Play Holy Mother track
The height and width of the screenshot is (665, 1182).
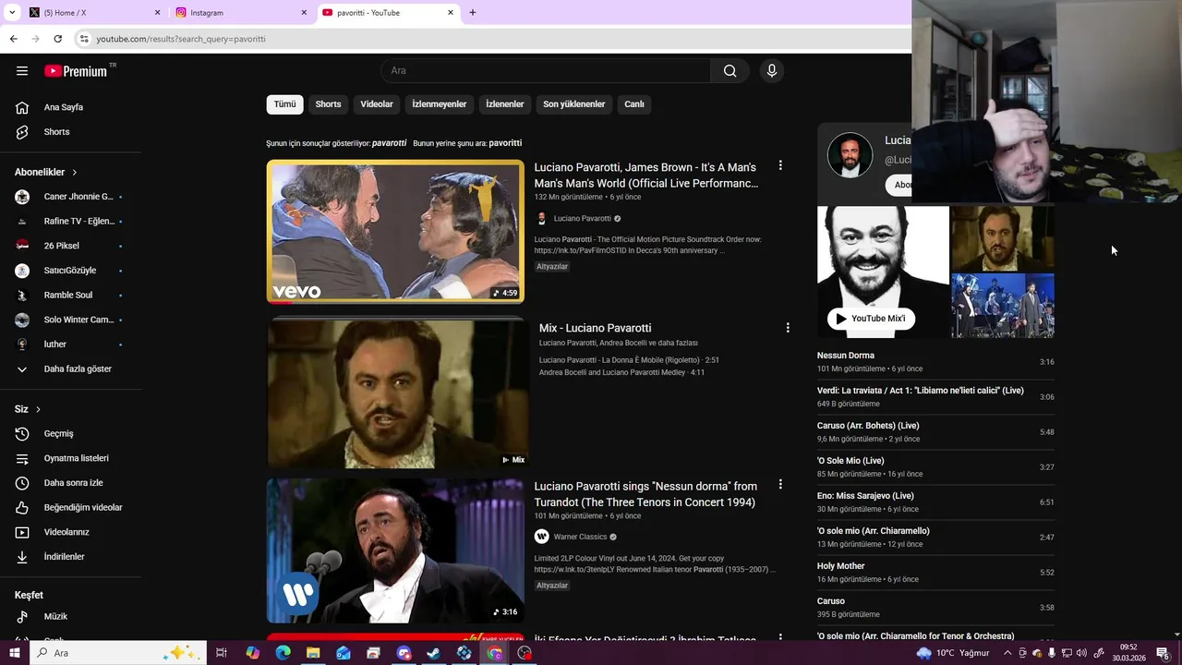coord(935,573)
